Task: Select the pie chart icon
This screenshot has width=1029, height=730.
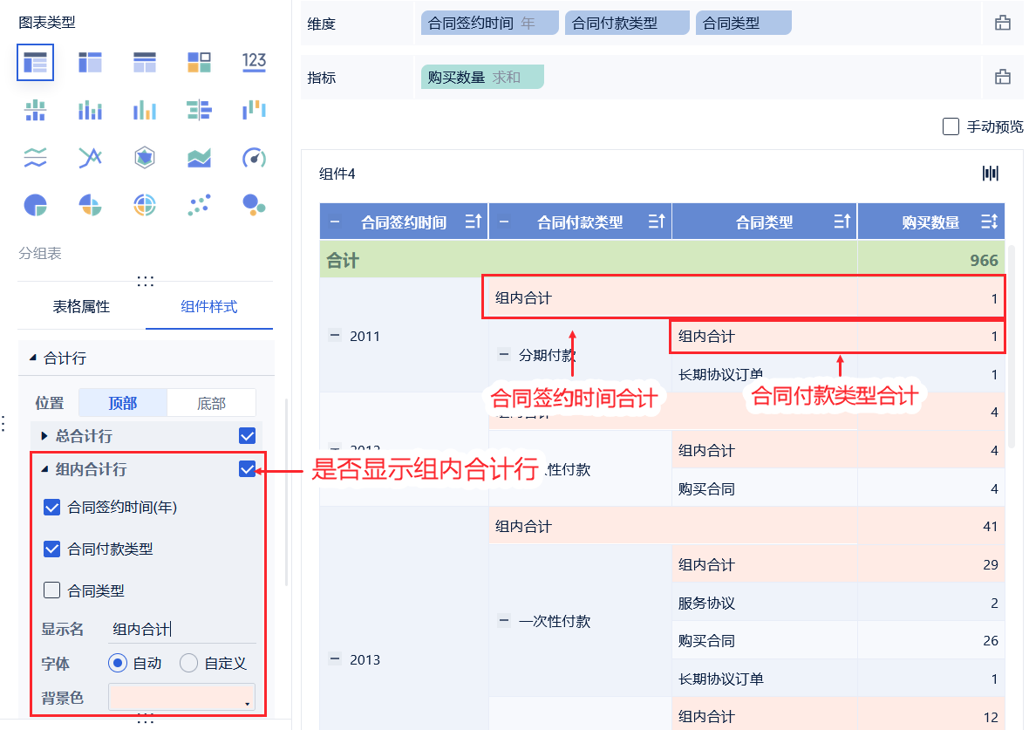Action: 36,206
